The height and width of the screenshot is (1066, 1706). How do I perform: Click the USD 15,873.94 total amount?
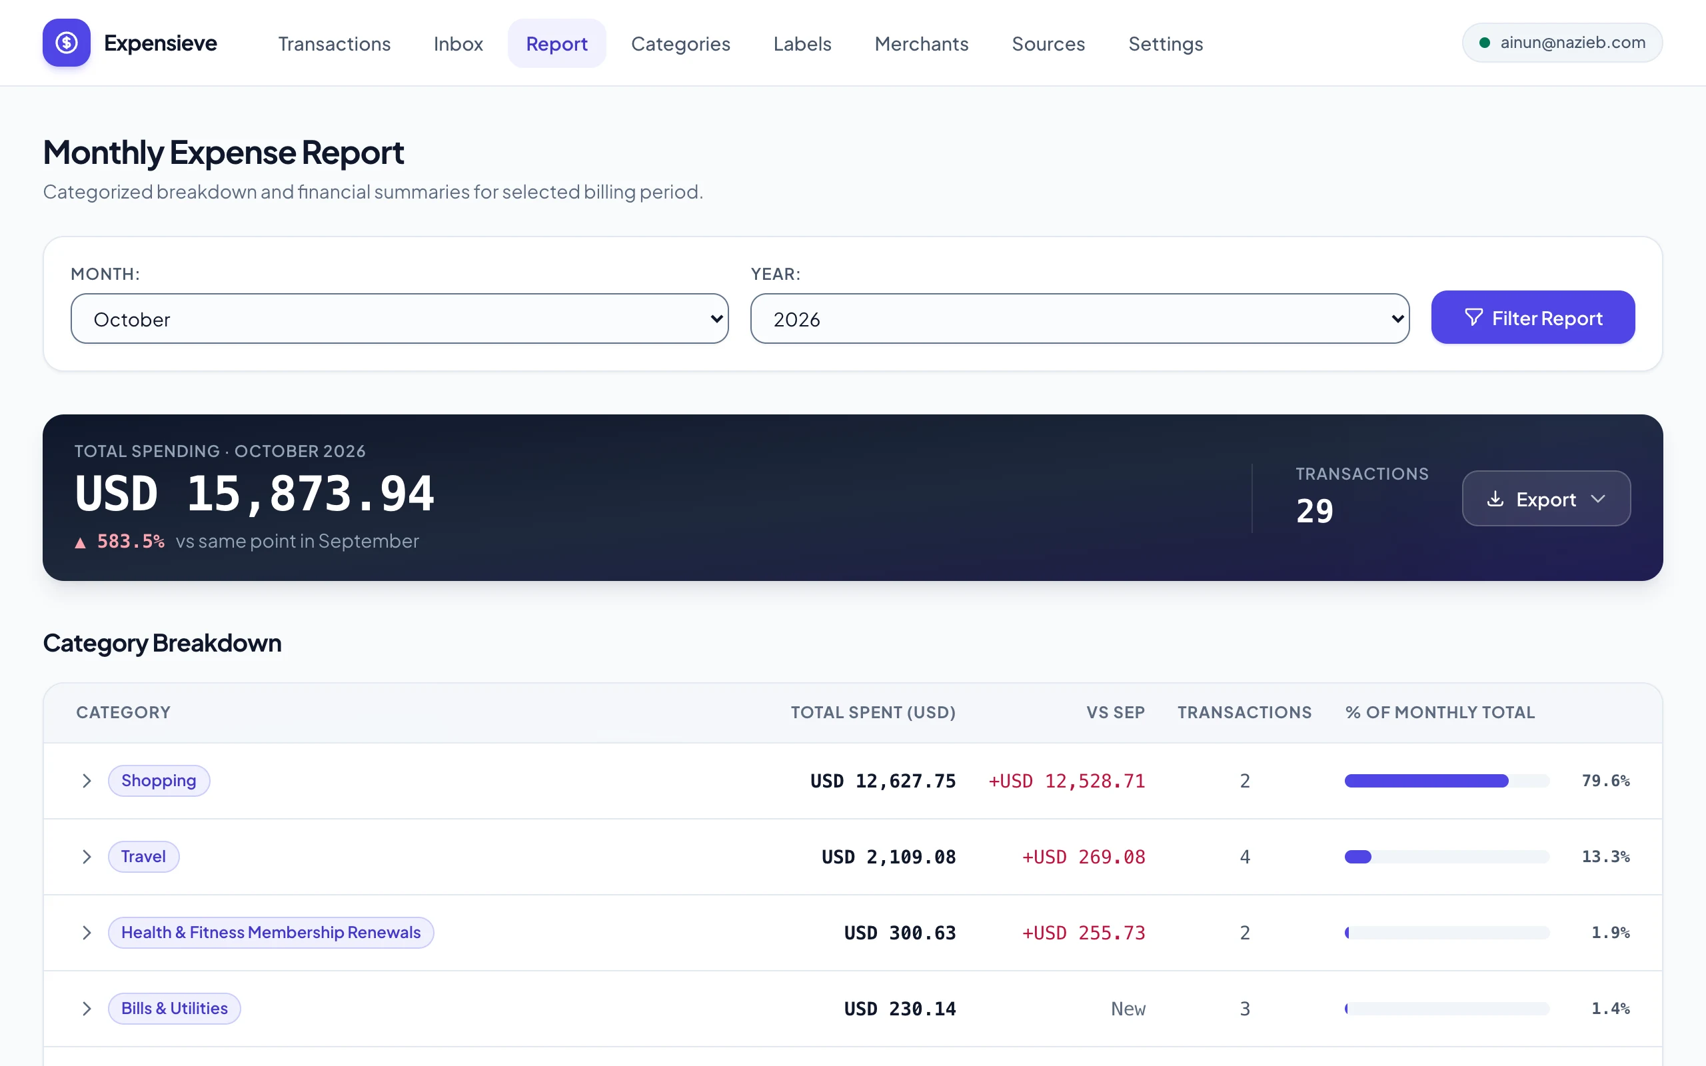click(x=255, y=493)
